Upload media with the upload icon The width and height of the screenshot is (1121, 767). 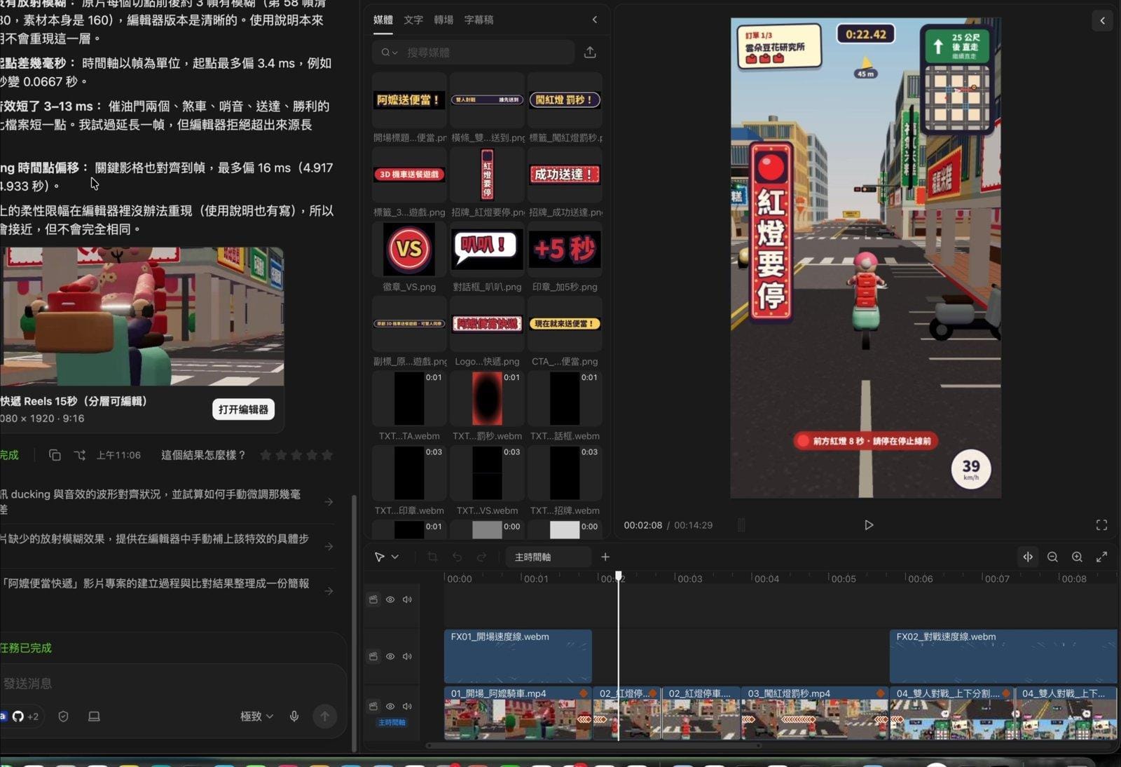click(590, 53)
